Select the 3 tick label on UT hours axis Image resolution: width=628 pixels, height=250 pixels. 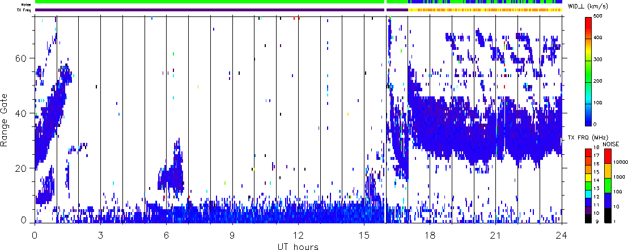pyautogui.click(x=100, y=235)
